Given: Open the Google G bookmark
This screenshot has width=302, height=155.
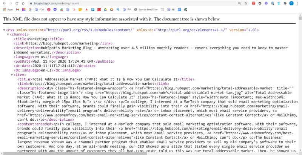Looking at the screenshot, I should [30, 9].
